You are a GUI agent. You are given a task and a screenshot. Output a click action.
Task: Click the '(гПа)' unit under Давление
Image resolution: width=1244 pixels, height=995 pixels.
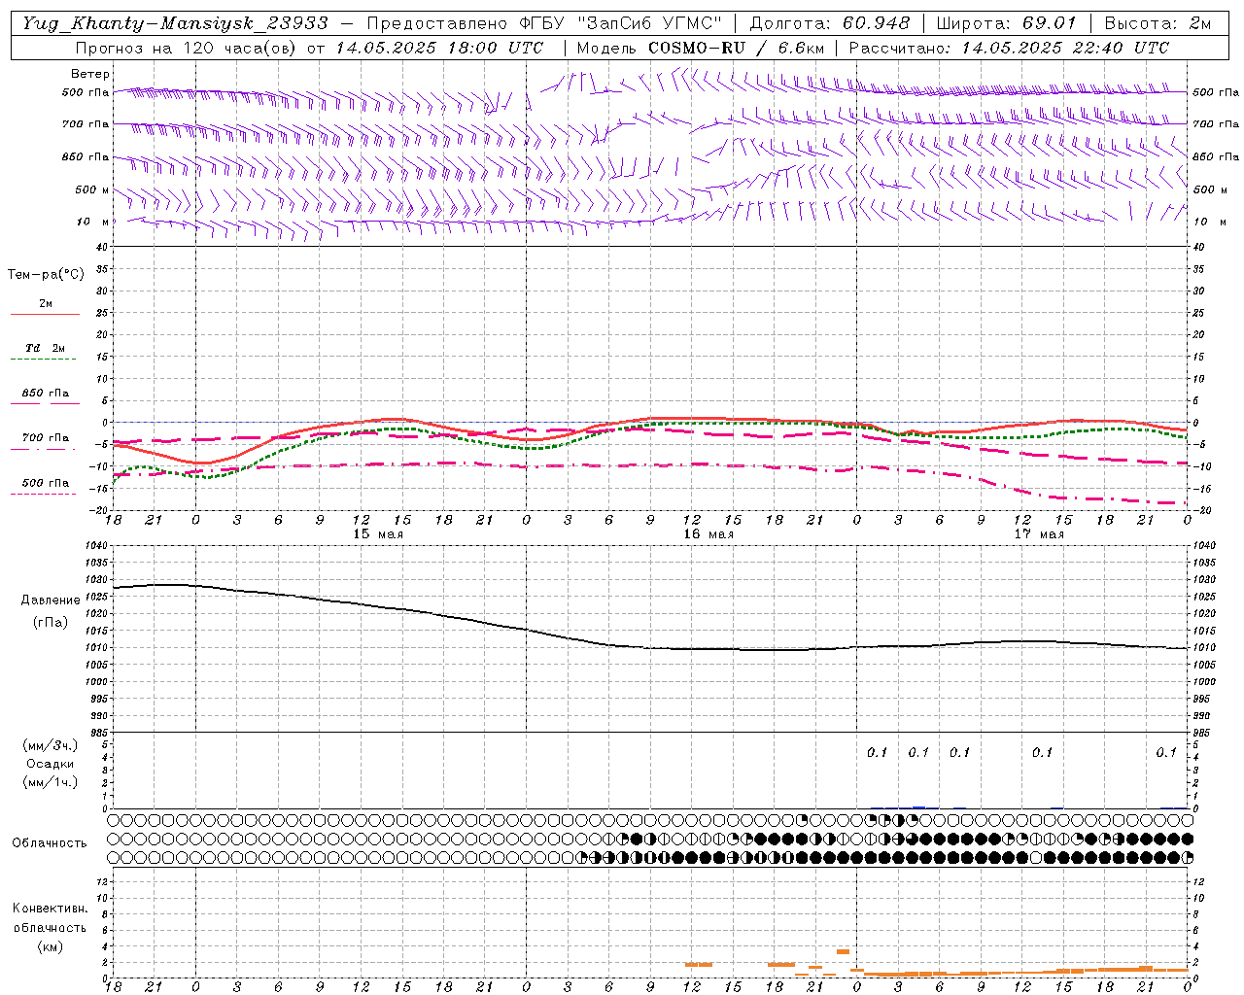(x=50, y=622)
